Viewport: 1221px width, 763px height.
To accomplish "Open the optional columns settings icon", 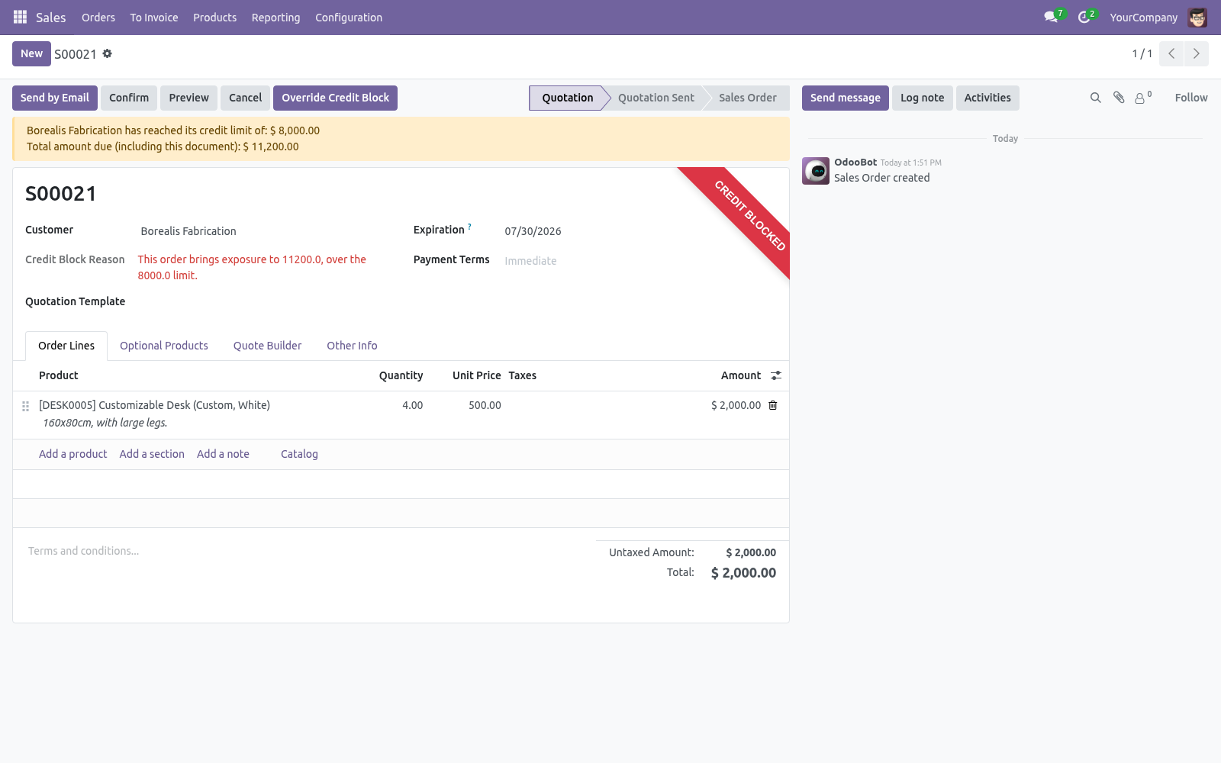I will (x=776, y=375).
